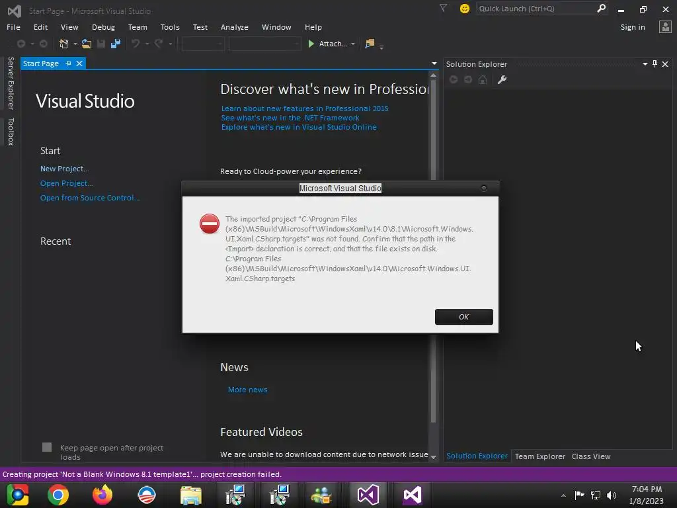677x508 pixels.
Task: Click the Open Project... link
Action: tap(67, 183)
